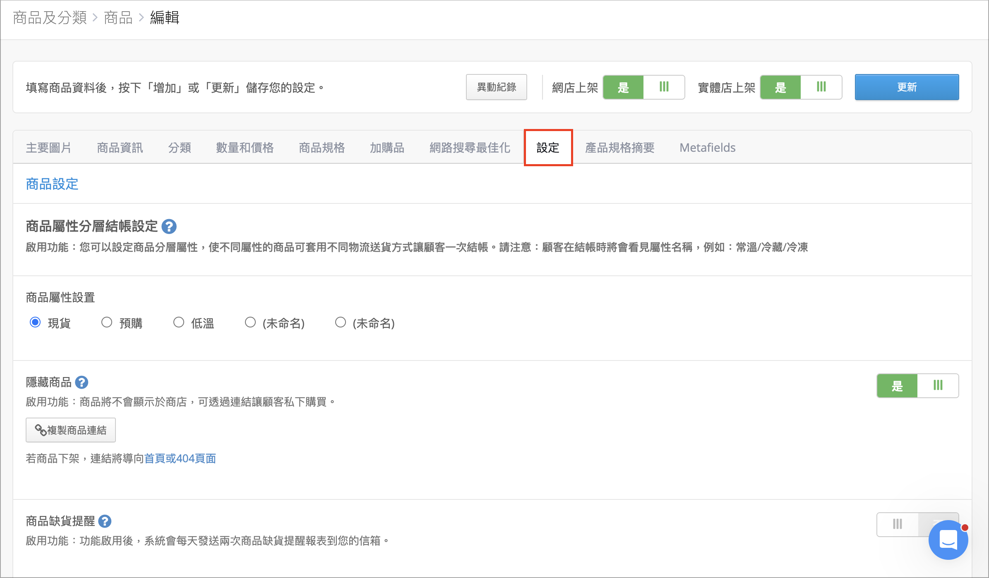This screenshot has width=989, height=578.
Task: Select 預購 radio option
Action: [107, 322]
